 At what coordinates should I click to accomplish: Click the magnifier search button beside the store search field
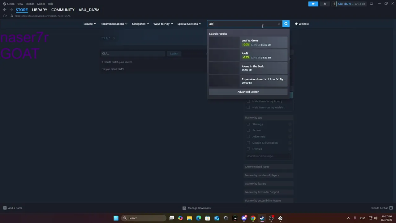(286, 24)
